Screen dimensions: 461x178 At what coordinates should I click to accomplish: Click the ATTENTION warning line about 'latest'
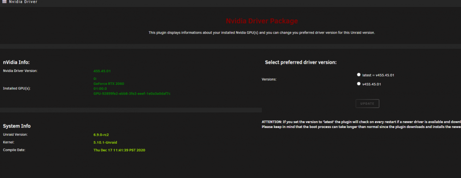[361, 122]
